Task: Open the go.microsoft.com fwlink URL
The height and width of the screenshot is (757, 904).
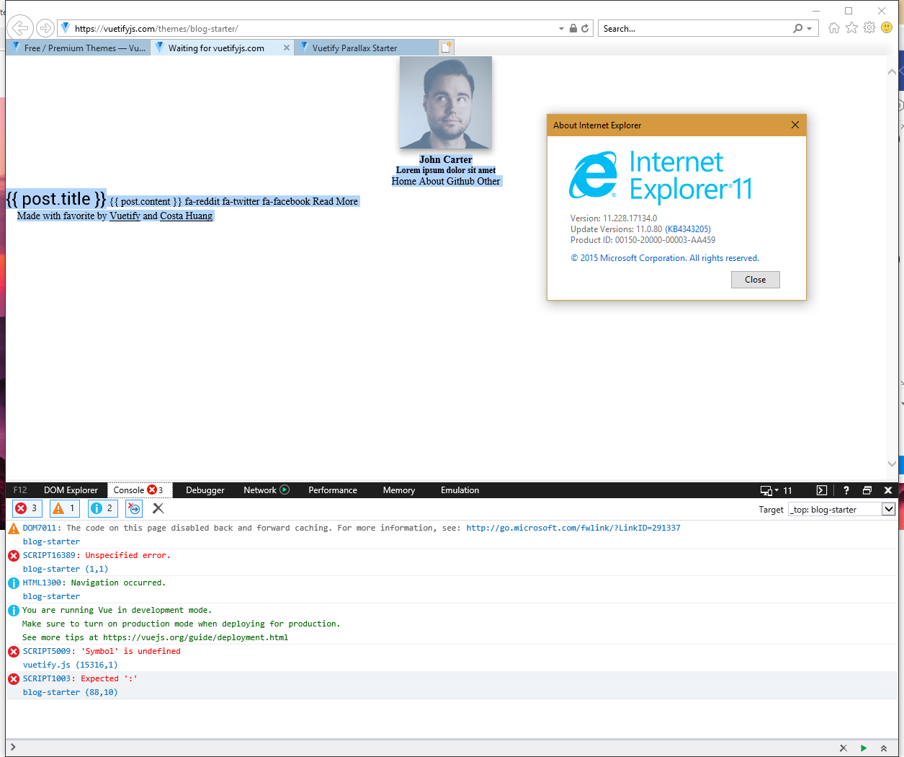Action: pyautogui.click(x=573, y=528)
